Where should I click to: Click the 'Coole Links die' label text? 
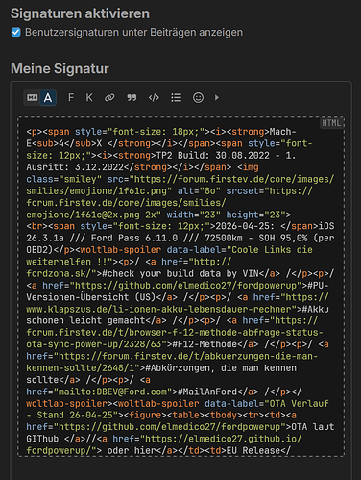click(x=272, y=250)
